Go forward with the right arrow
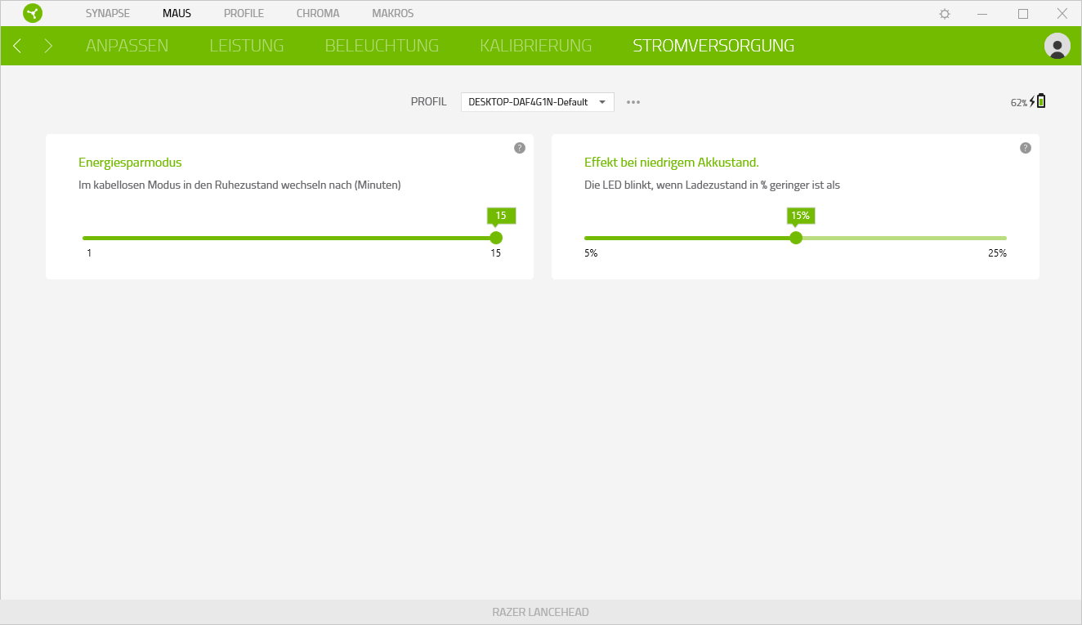The image size is (1082, 625). click(x=48, y=46)
